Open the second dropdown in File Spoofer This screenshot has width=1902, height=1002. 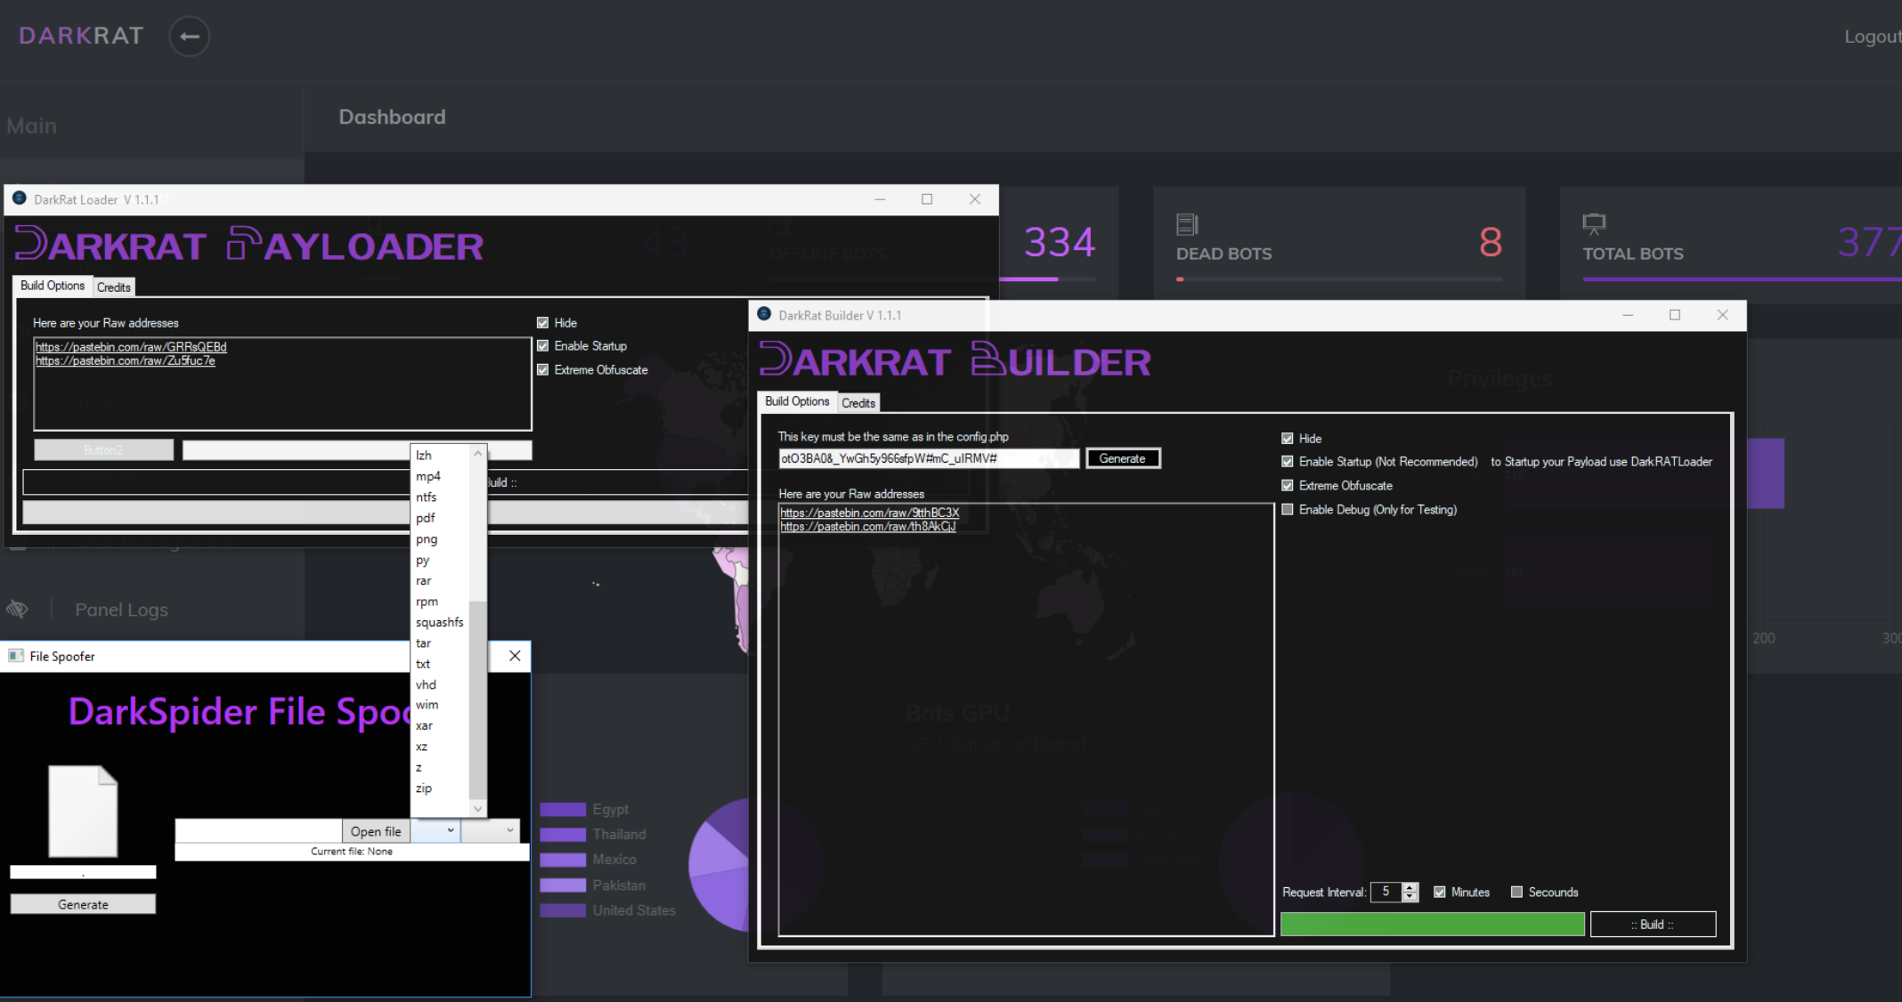pyautogui.click(x=509, y=830)
